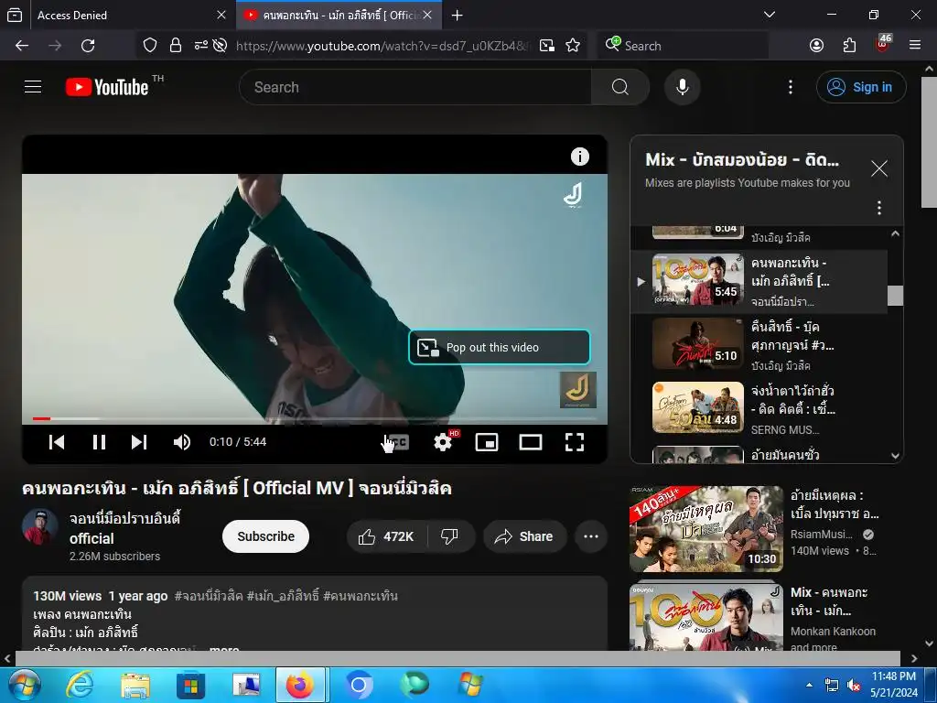Viewport: 937px width, 703px height.
Task: Open taskbar clock 11:48 PM
Action: 893,685
